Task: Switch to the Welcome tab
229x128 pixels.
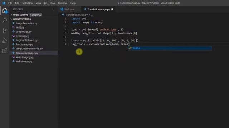Action: (x=70, y=9)
